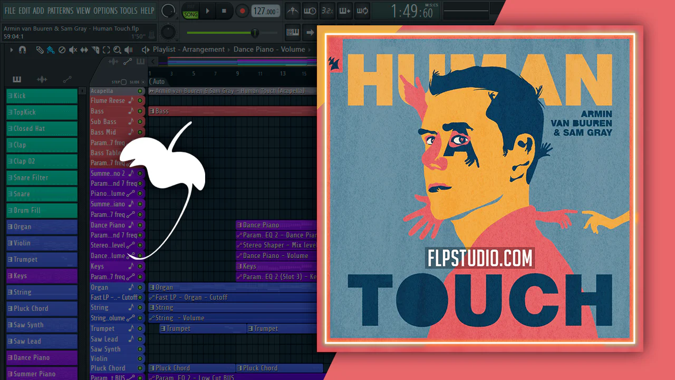Image resolution: width=675 pixels, height=380 pixels.
Task: Click speaker icon beside Playlist title
Action: coord(146,50)
